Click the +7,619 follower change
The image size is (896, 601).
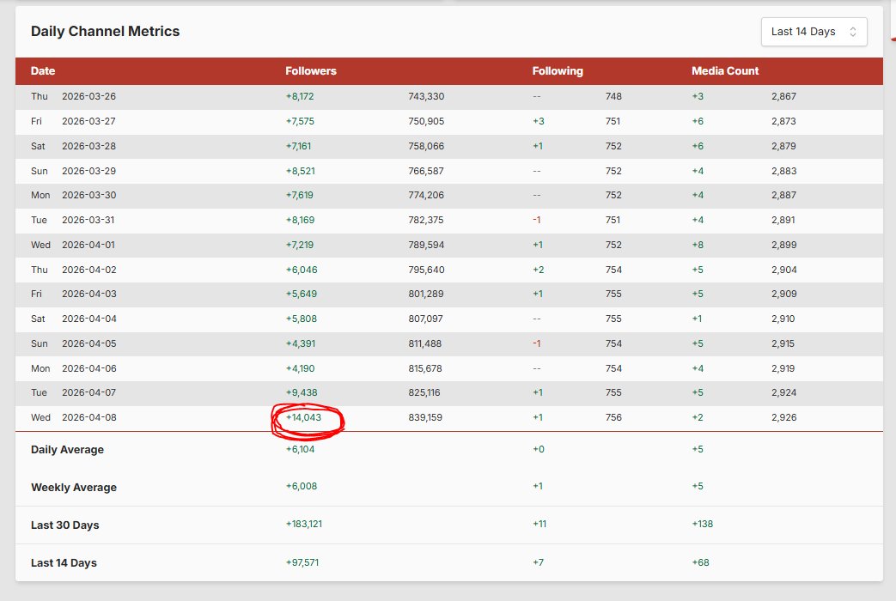300,195
